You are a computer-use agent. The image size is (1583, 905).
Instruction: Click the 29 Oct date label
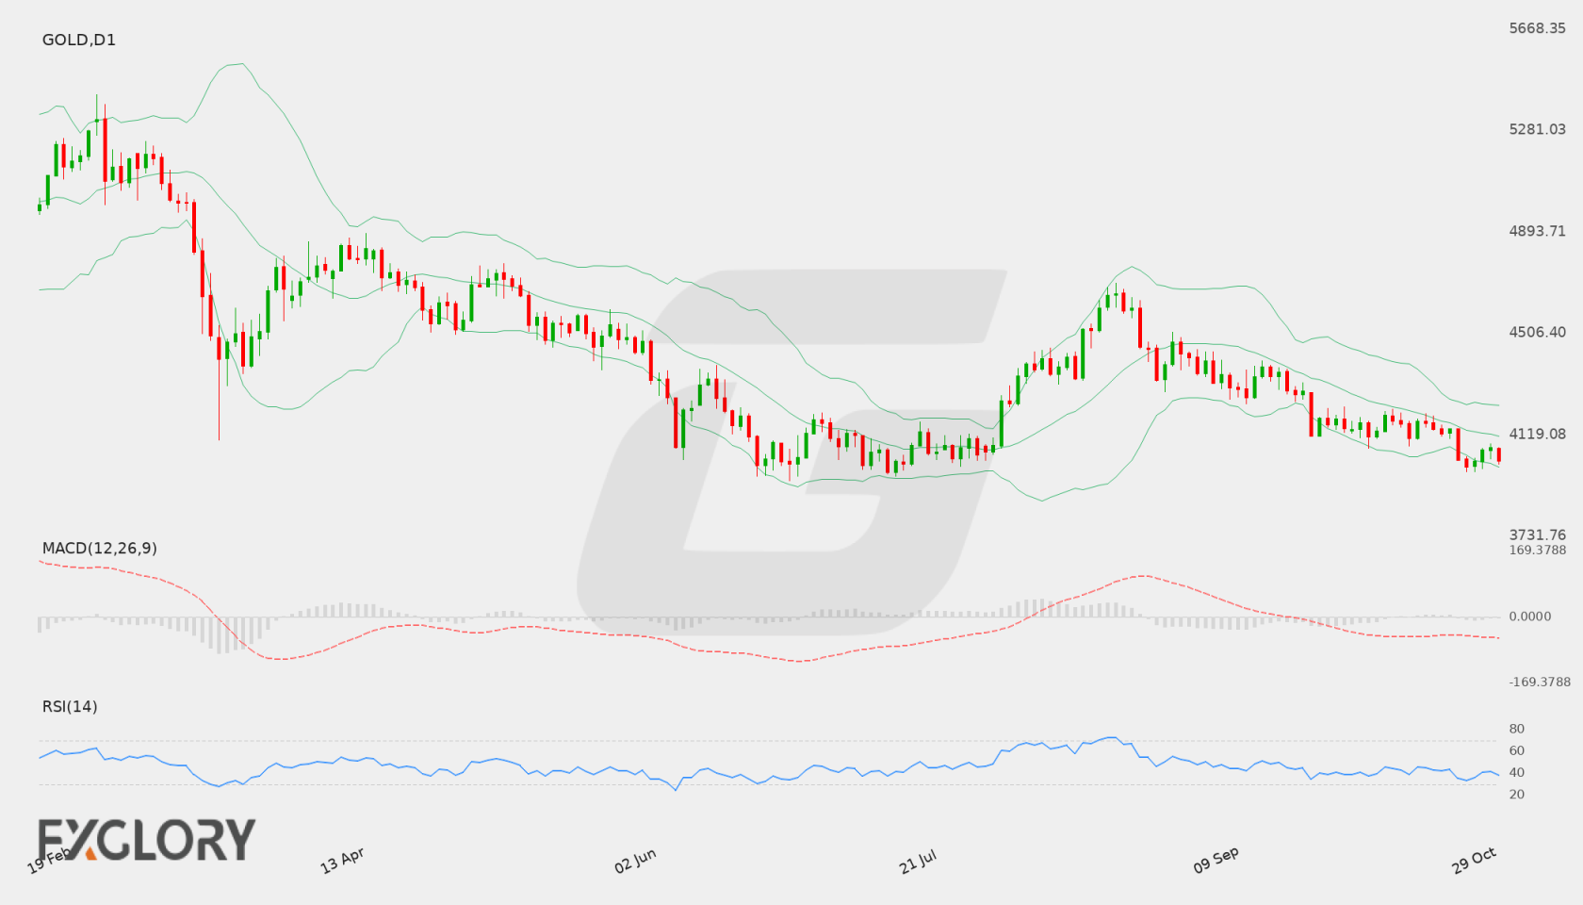[1474, 860]
